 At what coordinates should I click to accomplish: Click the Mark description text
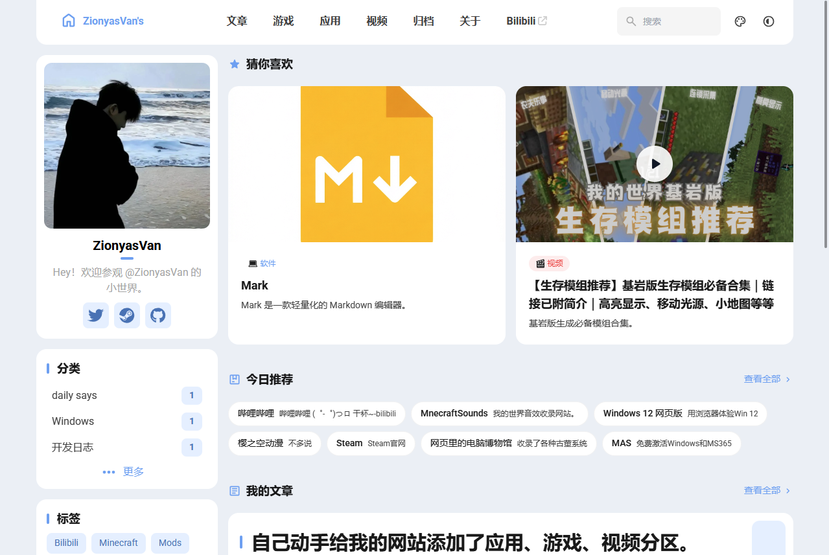pyautogui.click(x=326, y=305)
